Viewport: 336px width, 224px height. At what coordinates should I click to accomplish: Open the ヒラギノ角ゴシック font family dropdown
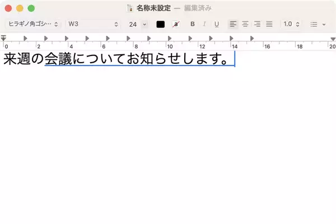pos(34,25)
